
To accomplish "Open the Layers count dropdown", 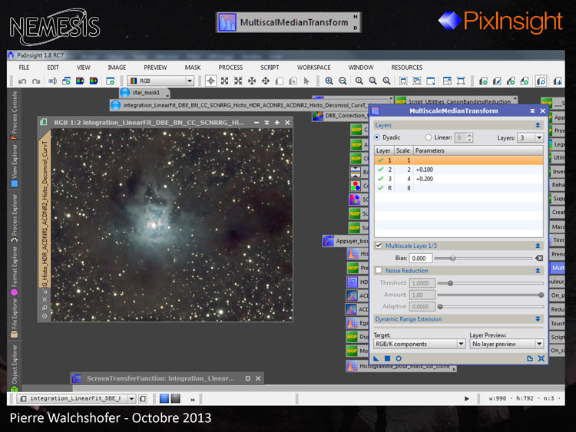I will click(x=530, y=138).
